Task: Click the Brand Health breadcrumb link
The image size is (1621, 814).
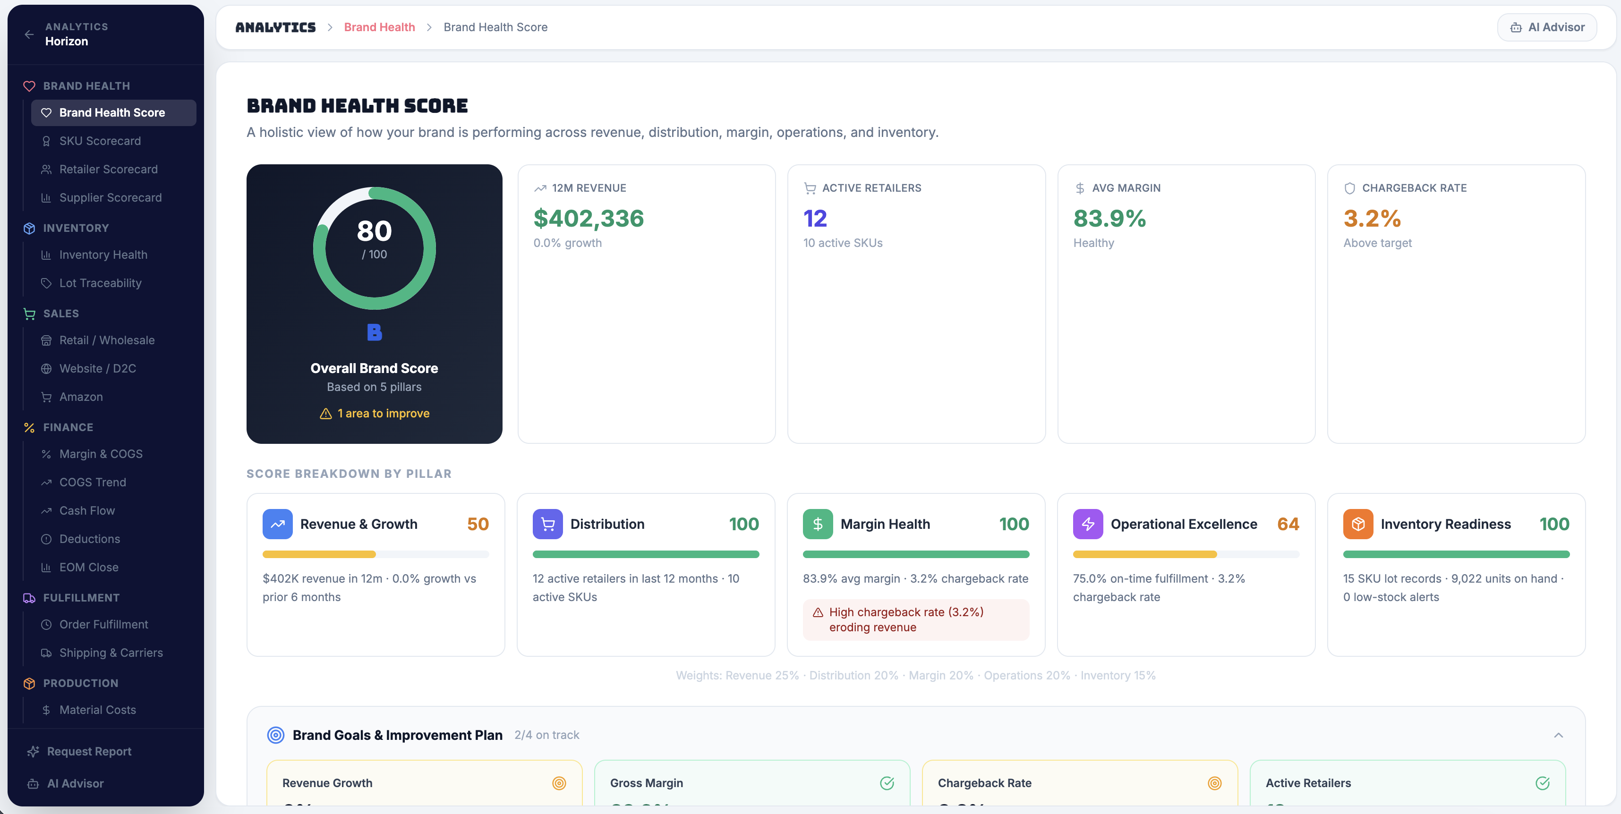Action: coord(379,27)
